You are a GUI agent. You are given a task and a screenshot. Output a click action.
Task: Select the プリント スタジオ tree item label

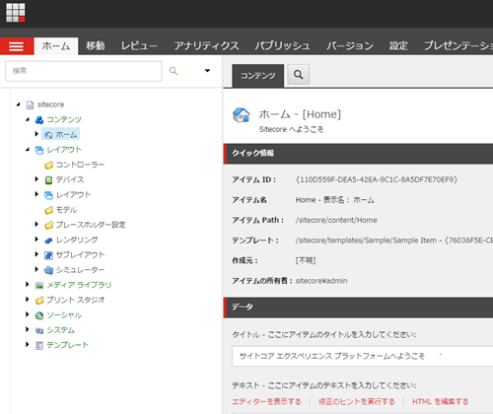tap(76, 301)
